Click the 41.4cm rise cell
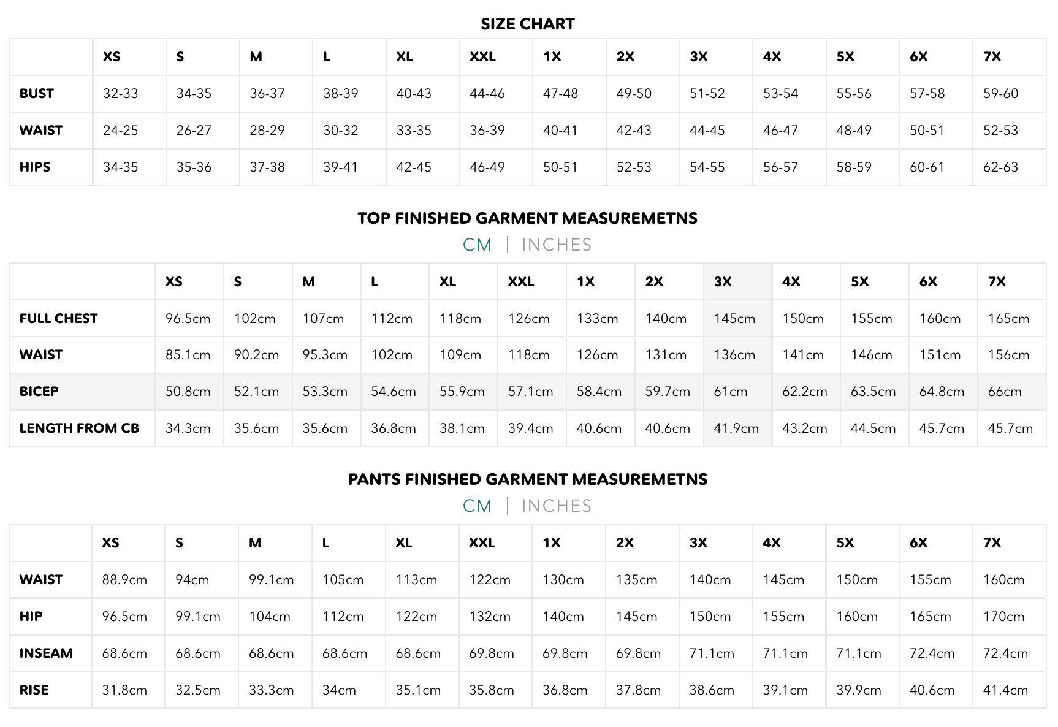The image size is (1058, 727). pyautogui.click(x=1005, y=690)
